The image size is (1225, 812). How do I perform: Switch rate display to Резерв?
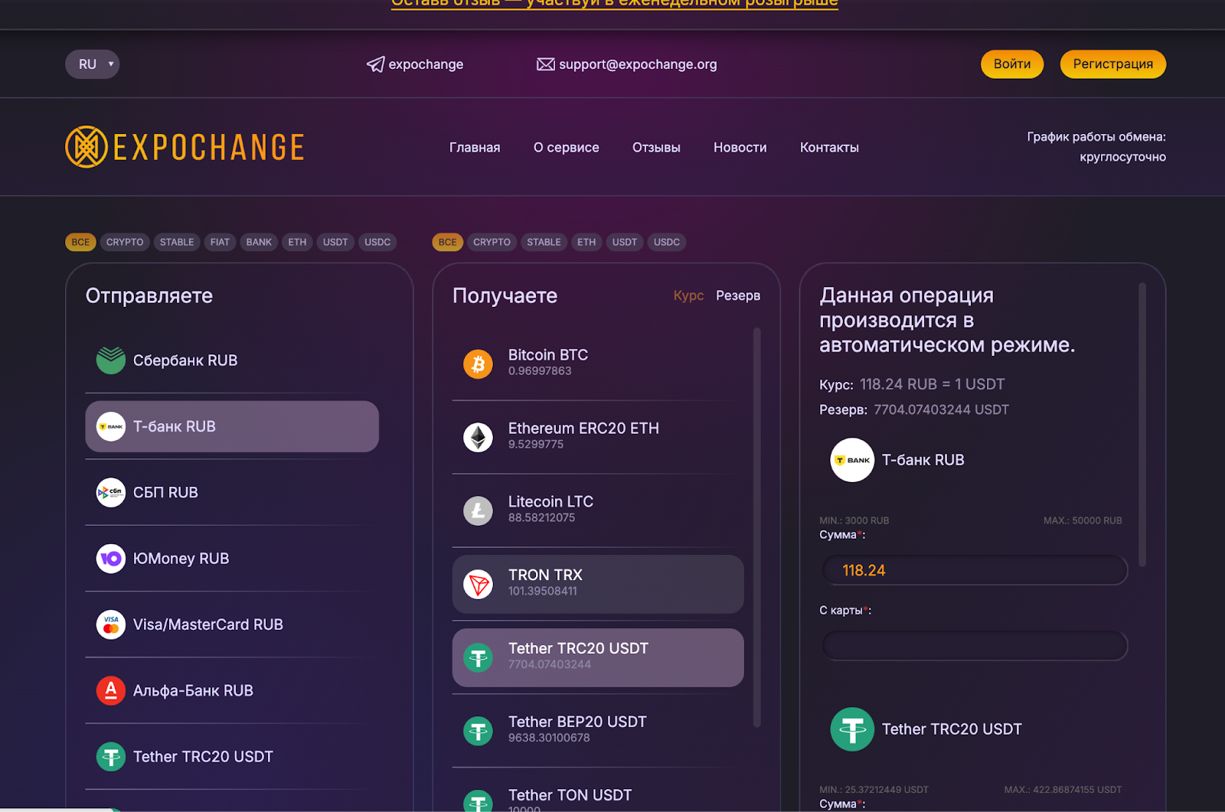pos(738,295)
